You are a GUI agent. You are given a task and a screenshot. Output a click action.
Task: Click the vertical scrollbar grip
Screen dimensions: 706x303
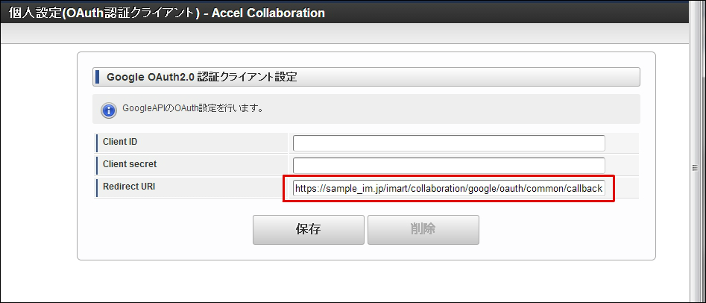(694, 168)
